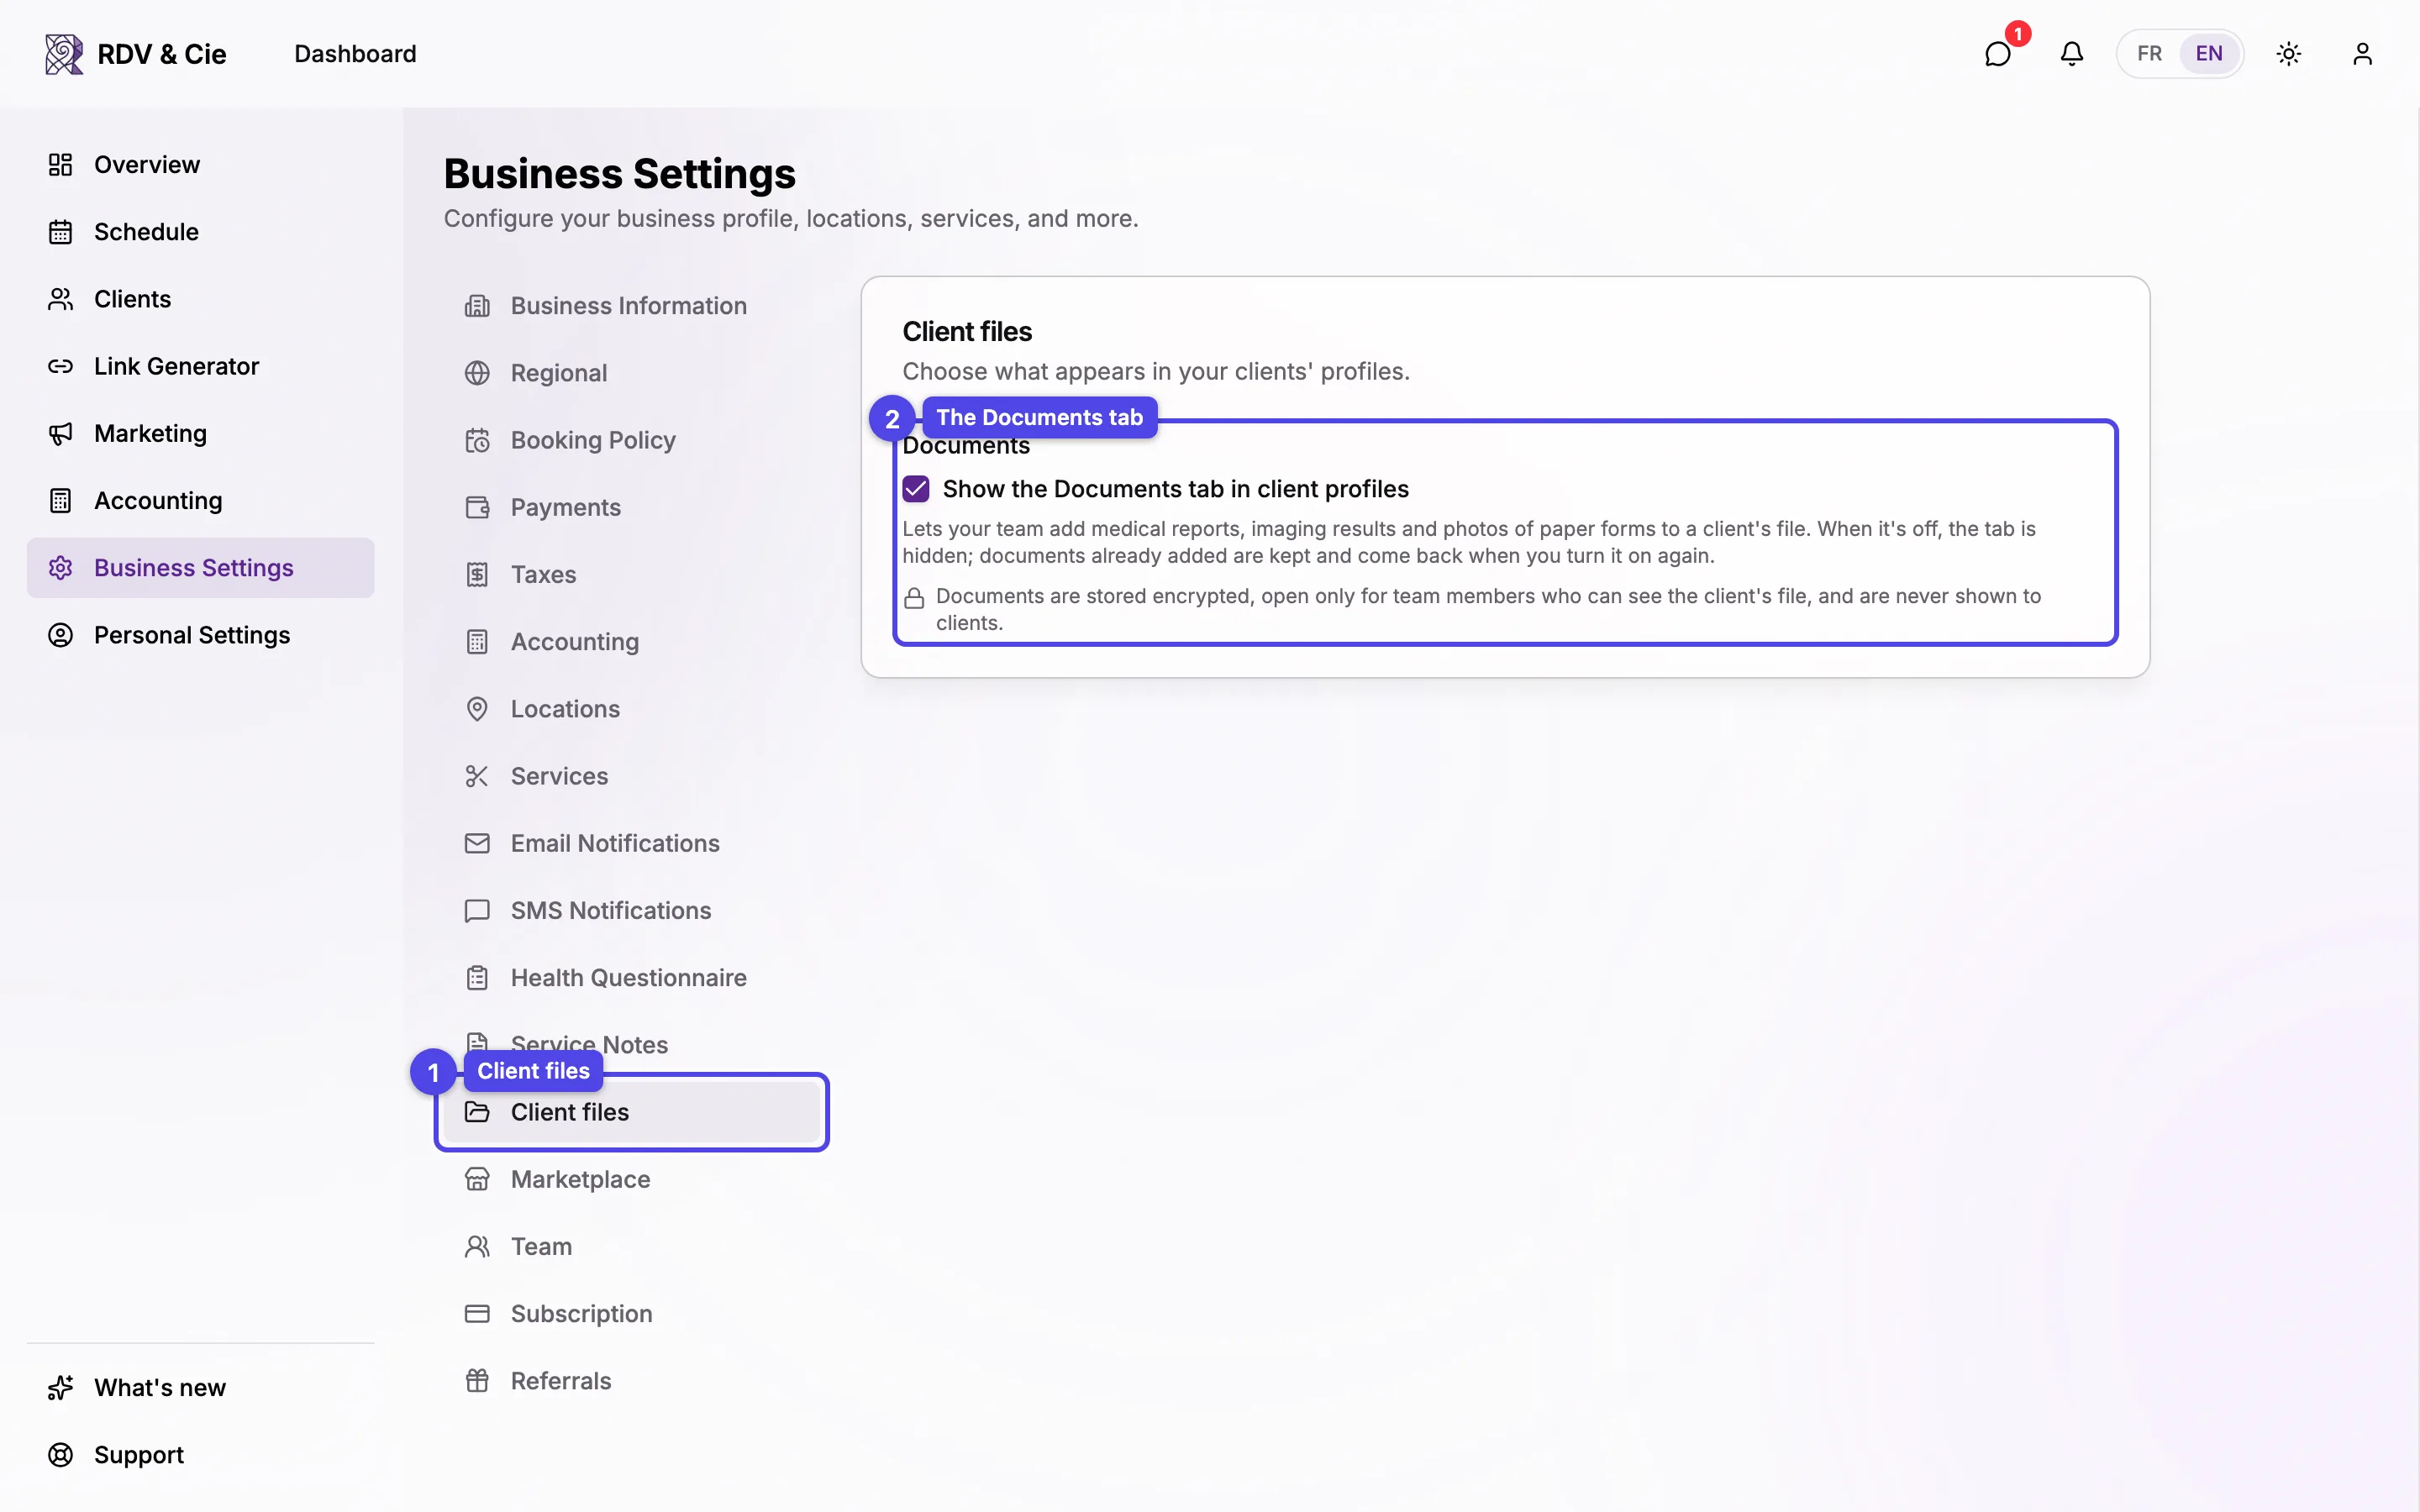Click the Subscription card icon
This screenshot has width=2420, height=1512.
[x=477, y=1314]
